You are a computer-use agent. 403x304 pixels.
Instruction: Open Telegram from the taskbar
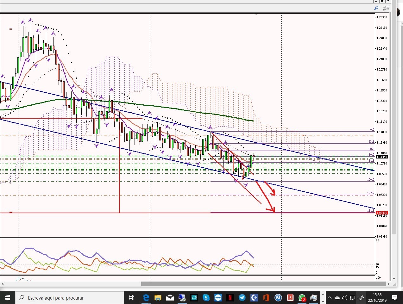(242, 298)
